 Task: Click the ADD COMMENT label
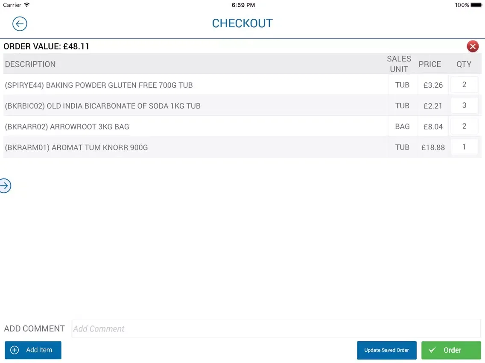[34, 328]
